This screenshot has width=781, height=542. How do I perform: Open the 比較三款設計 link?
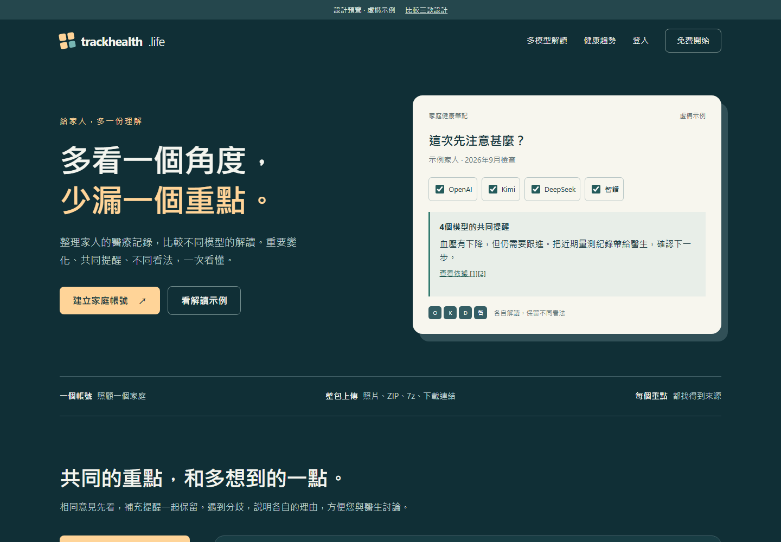pyautogui.click(x=426, y=10)
